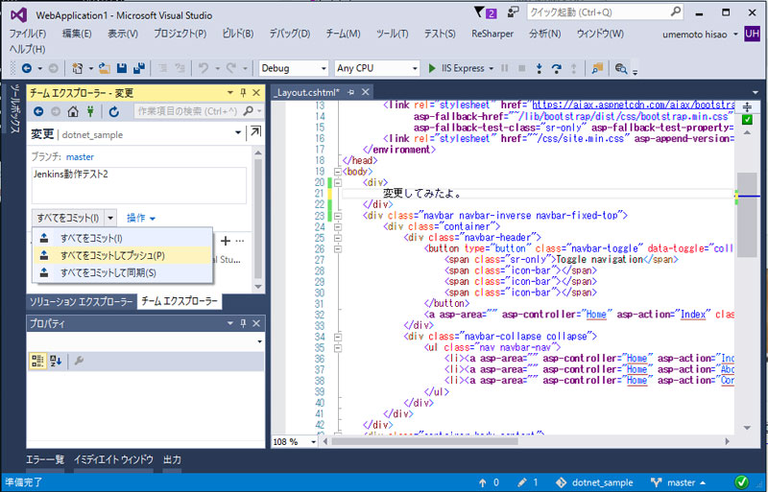Open the ファイル(F) menu
768x492 pixels.
[28, 34]
